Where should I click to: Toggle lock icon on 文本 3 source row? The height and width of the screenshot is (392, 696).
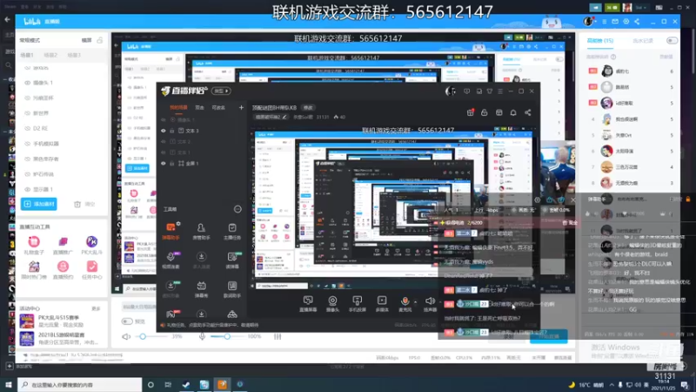(172, 132)
